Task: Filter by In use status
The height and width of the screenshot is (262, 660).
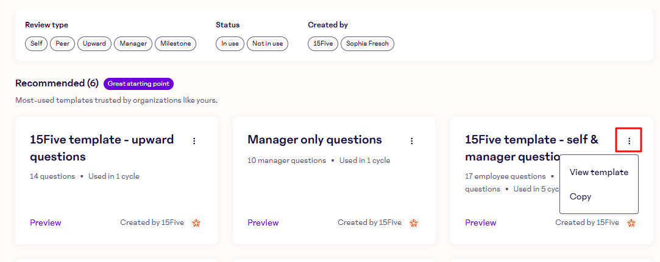Action: pos(230,44)
